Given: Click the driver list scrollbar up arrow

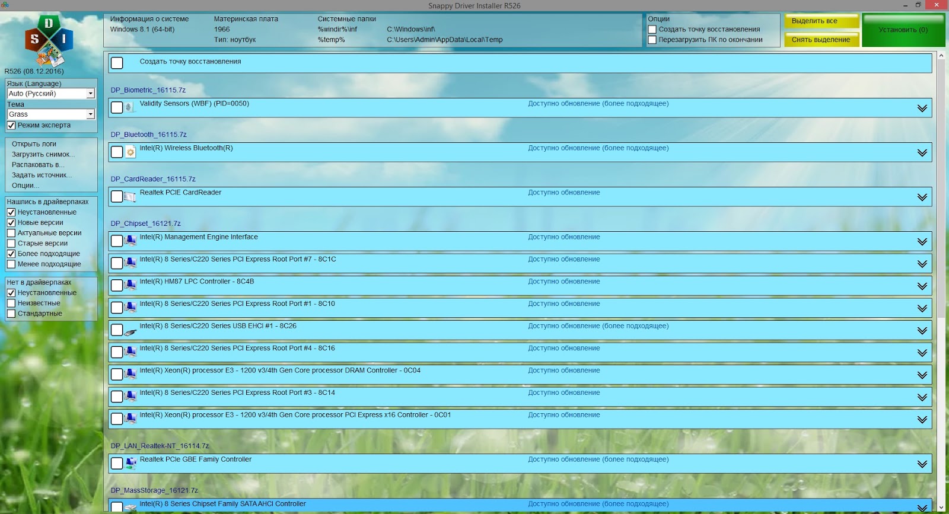Looking at the screenshot, I should tap(941, 55).
